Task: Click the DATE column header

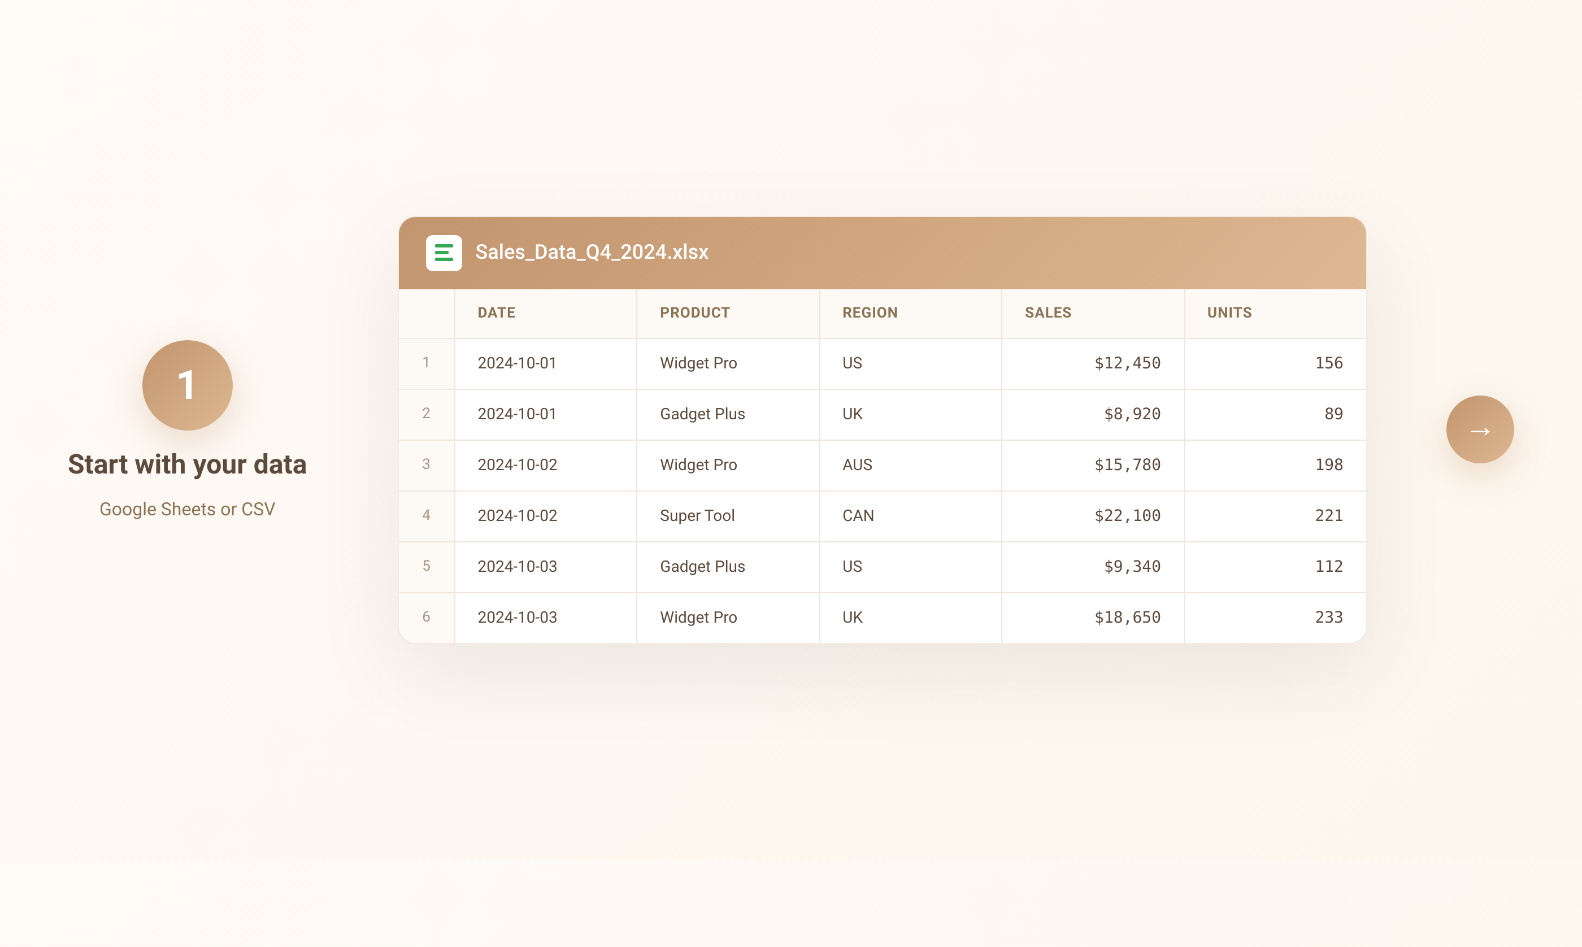Action: [x=496, y=312]
